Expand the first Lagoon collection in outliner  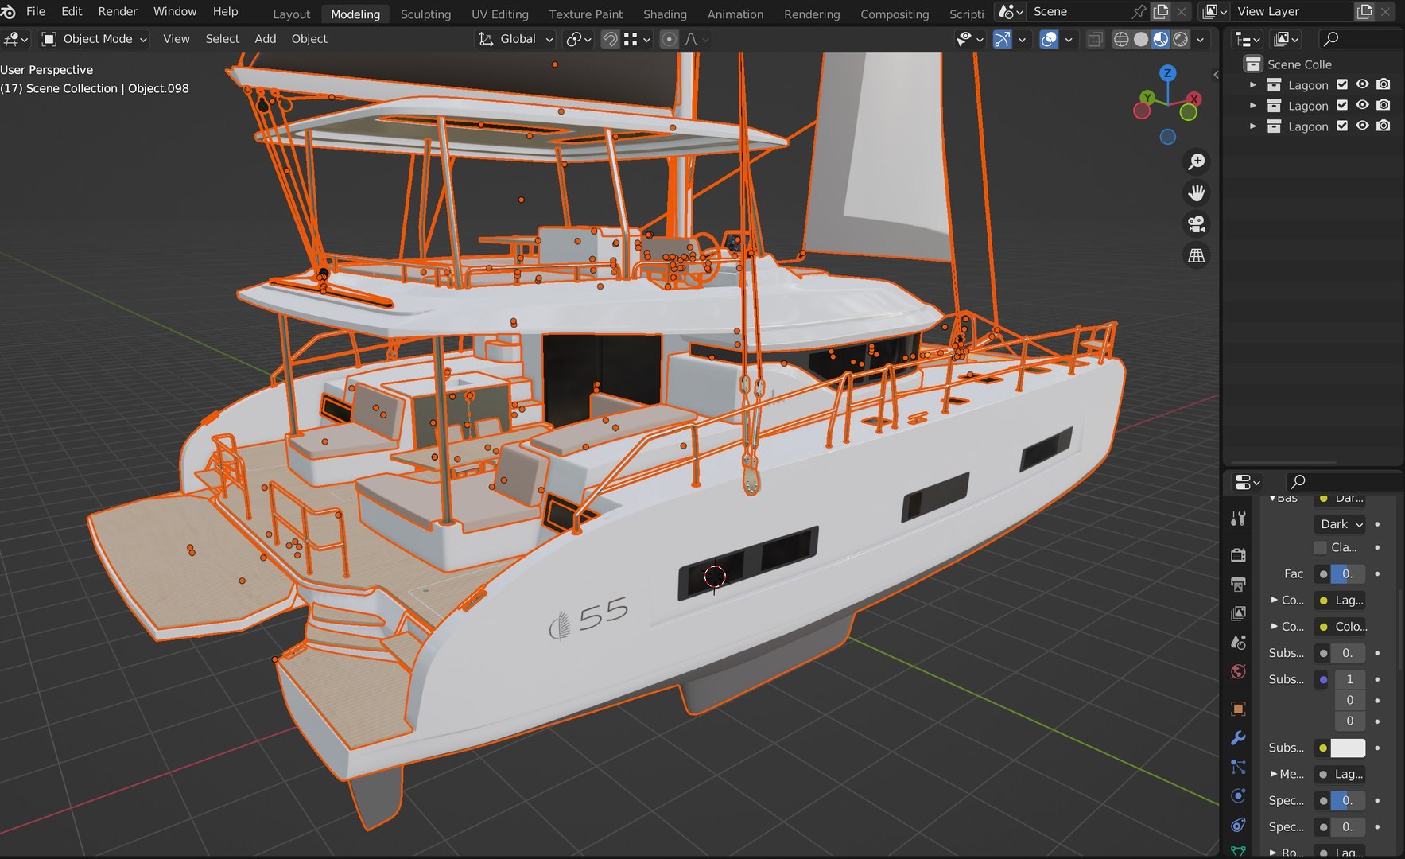tap(1253, 84)
